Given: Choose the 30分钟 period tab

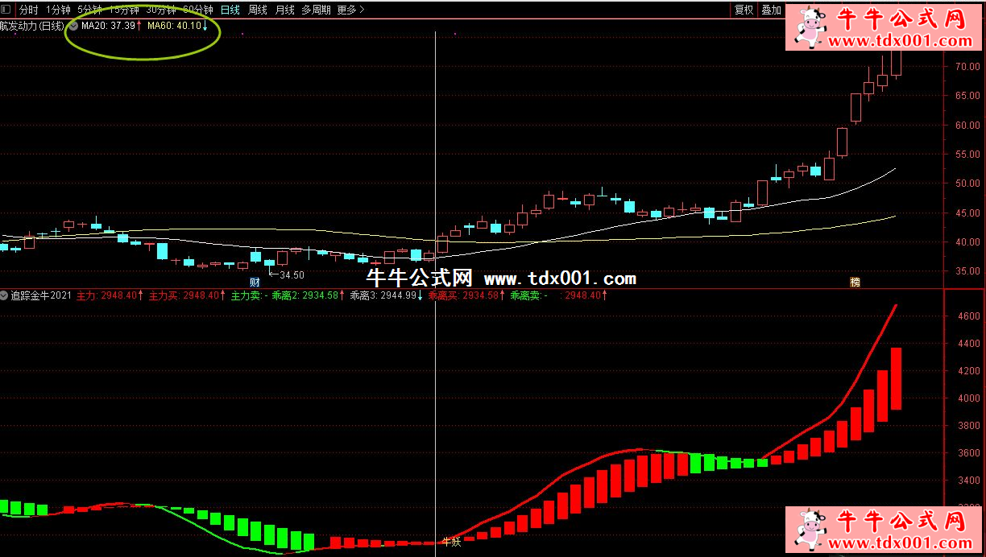Looking at the screenshot, I should point(161,10).
